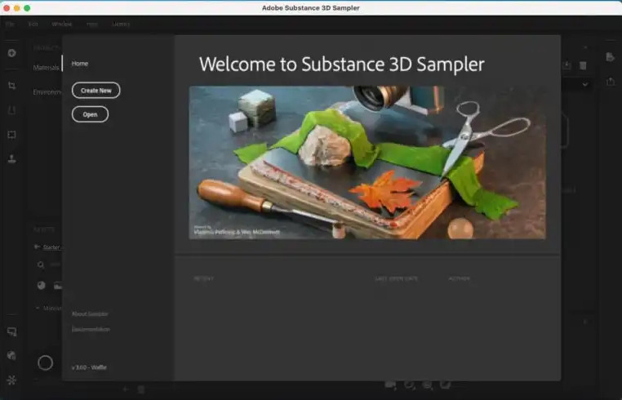Click the import icon in top right panel
This screenshot has width=622, height=400.
(566, 65)
